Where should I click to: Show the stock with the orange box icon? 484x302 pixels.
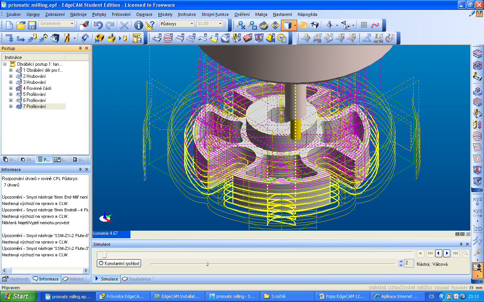click(302, 25)
